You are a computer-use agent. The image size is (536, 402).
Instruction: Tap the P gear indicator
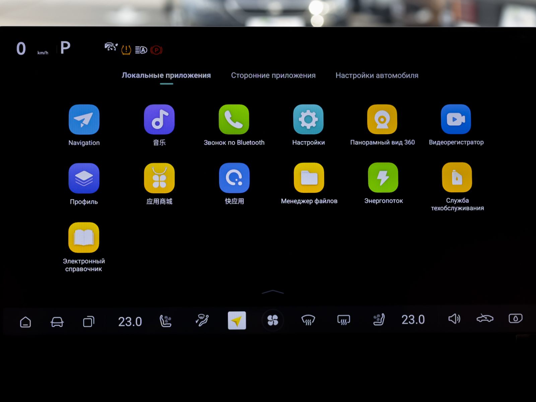(x=65, y=48)
